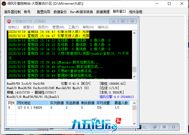Select the 数据清理 tab
The image size is (189, 135).
103,12
